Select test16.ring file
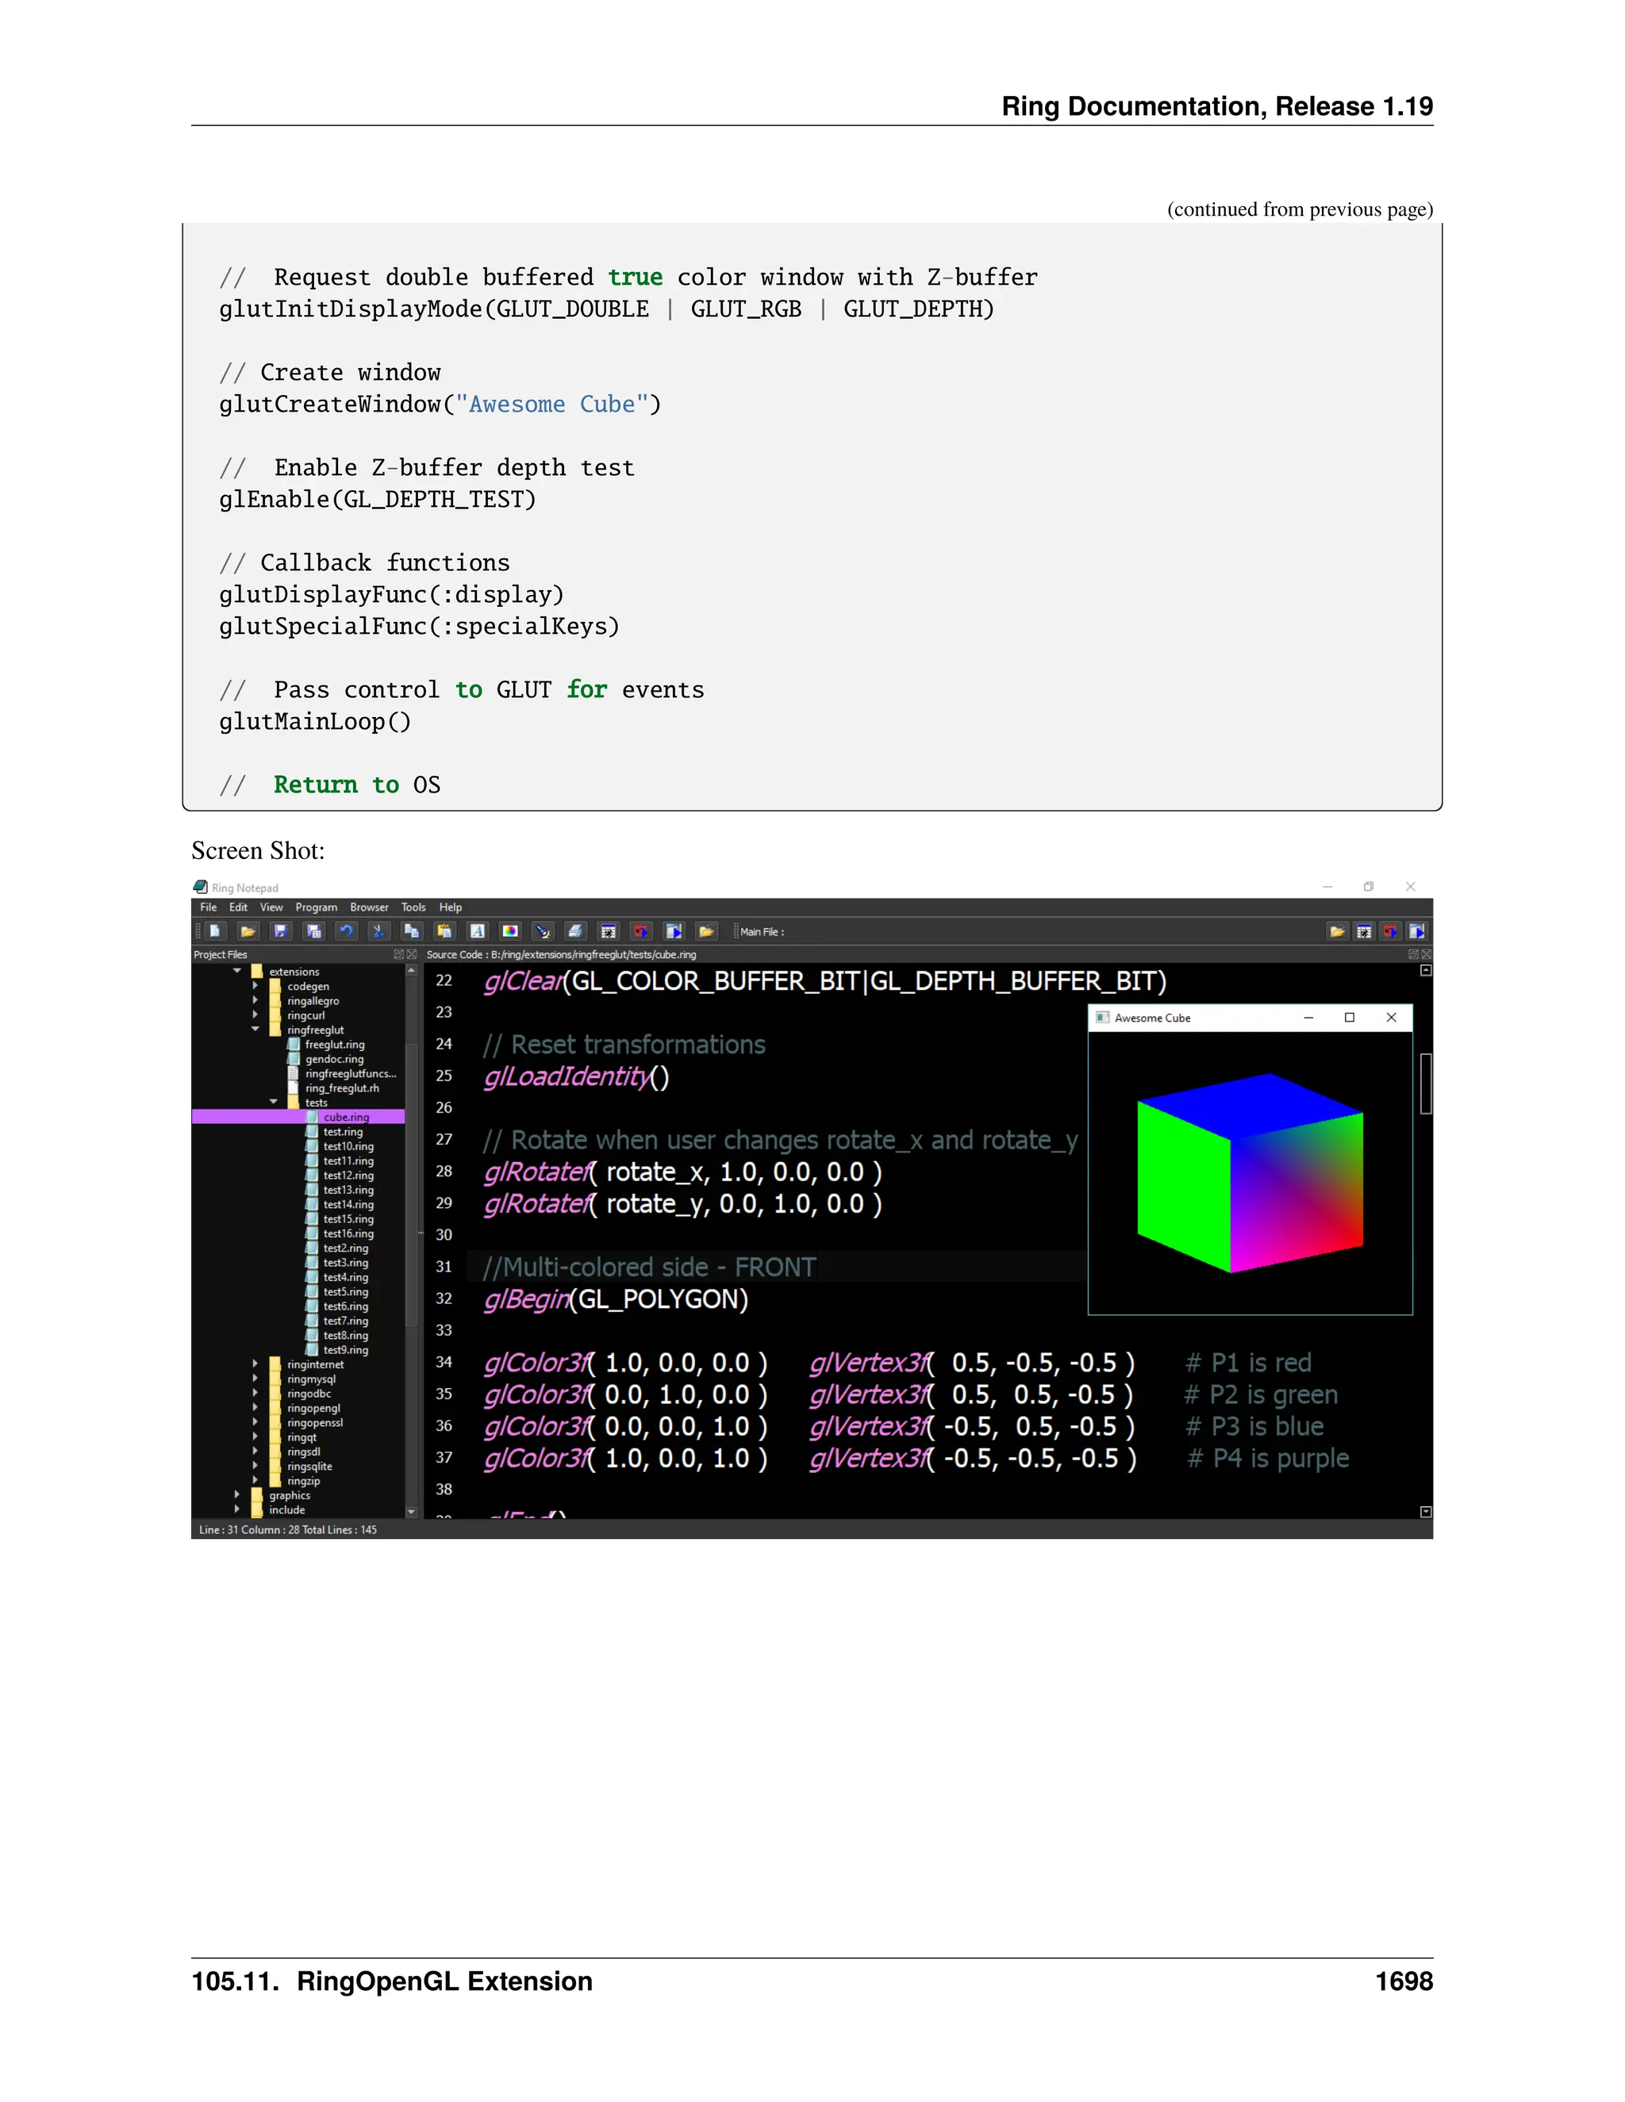1625x2102 pixels. 348,1233
